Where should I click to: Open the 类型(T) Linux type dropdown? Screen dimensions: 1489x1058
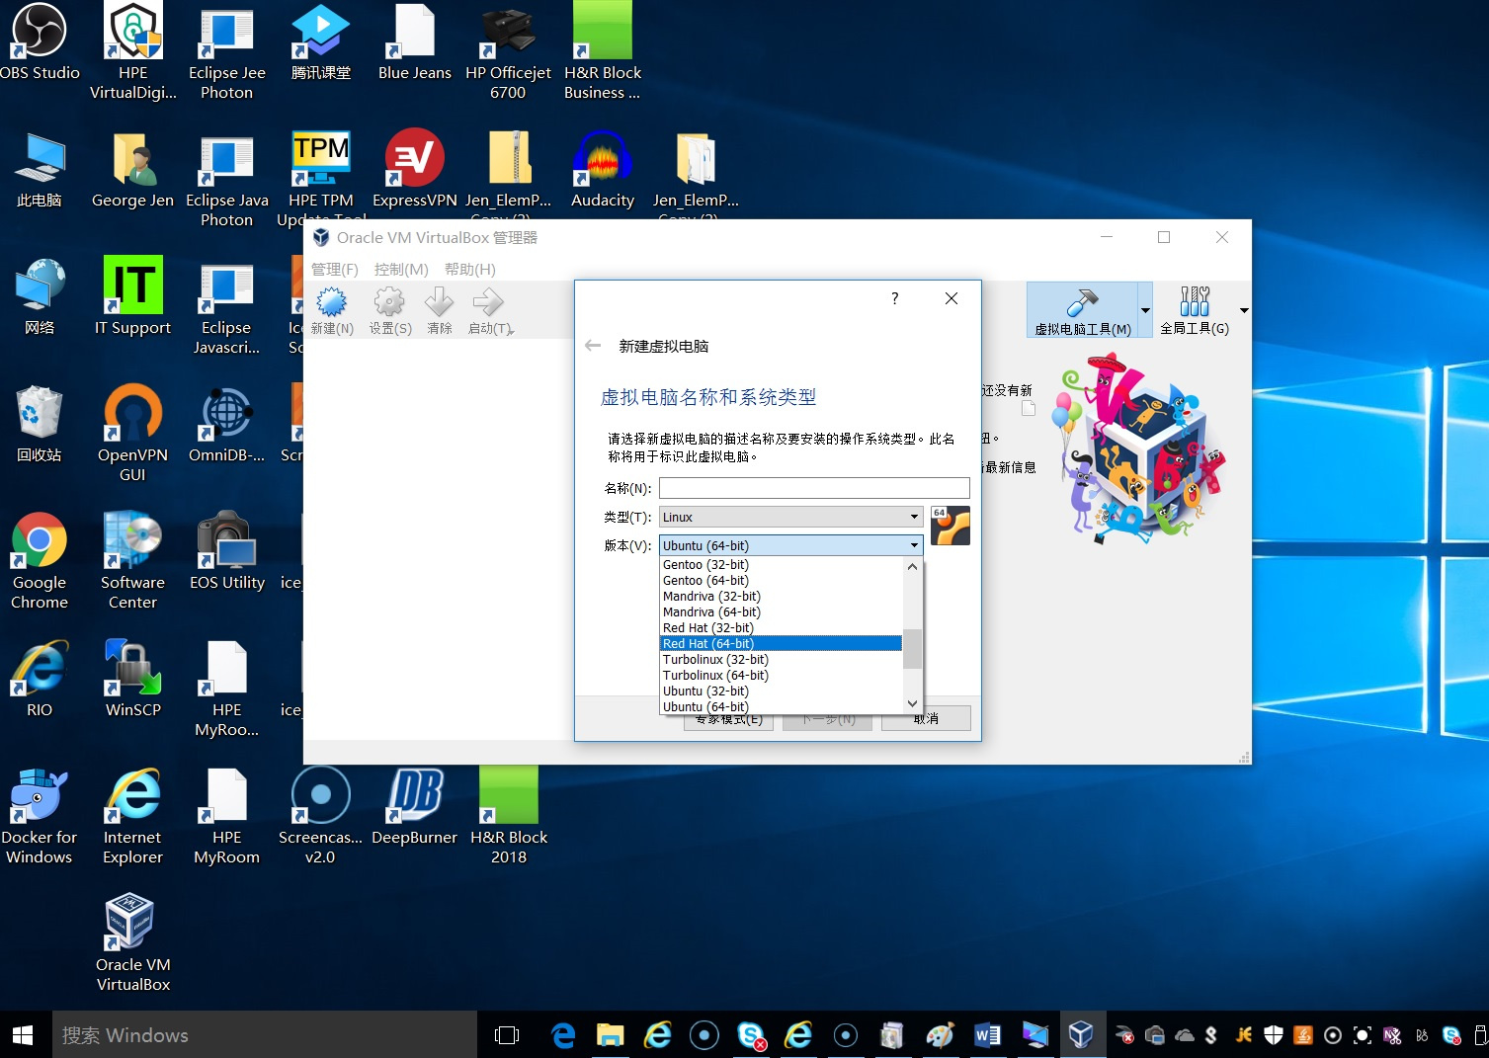[790, 517]
